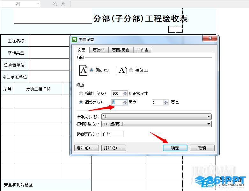This screenshot has height=191, width=249.
Task: Click the formula bar input area
Action: pos(159,4)
